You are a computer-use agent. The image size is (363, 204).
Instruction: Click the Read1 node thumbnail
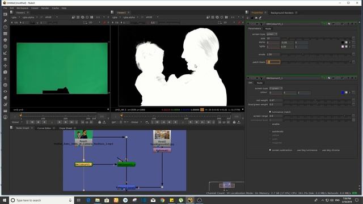tap(83, 134)
